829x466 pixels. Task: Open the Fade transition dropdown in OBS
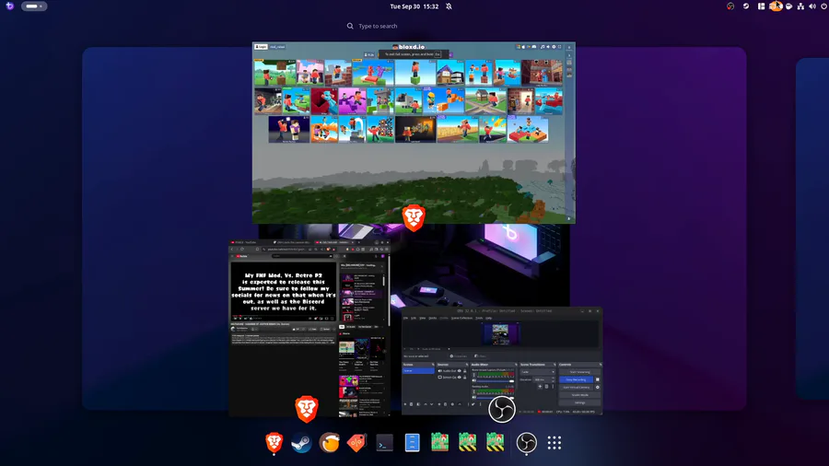pos(538,372)
